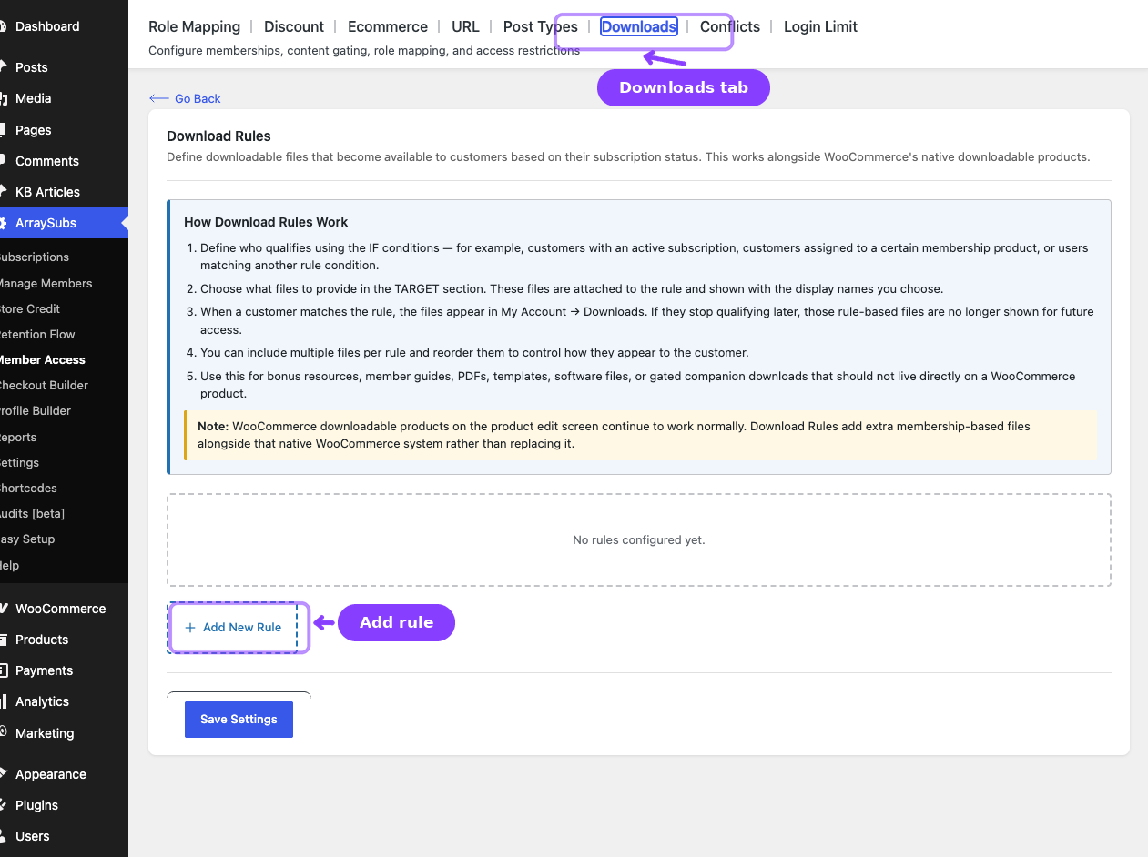Open the Checkout Builder submenu item
This screenshot has width=1148, height=857.
(x=44, y=385)
